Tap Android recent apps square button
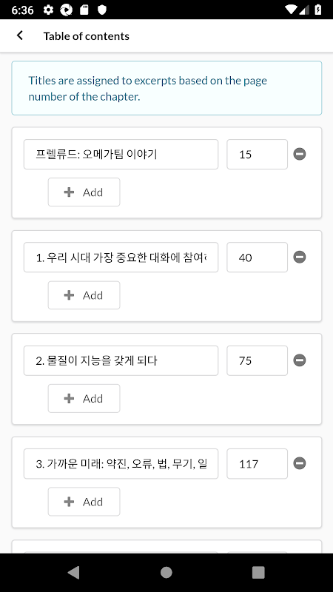Screen dimensions: 333x592 coord(258,572)
